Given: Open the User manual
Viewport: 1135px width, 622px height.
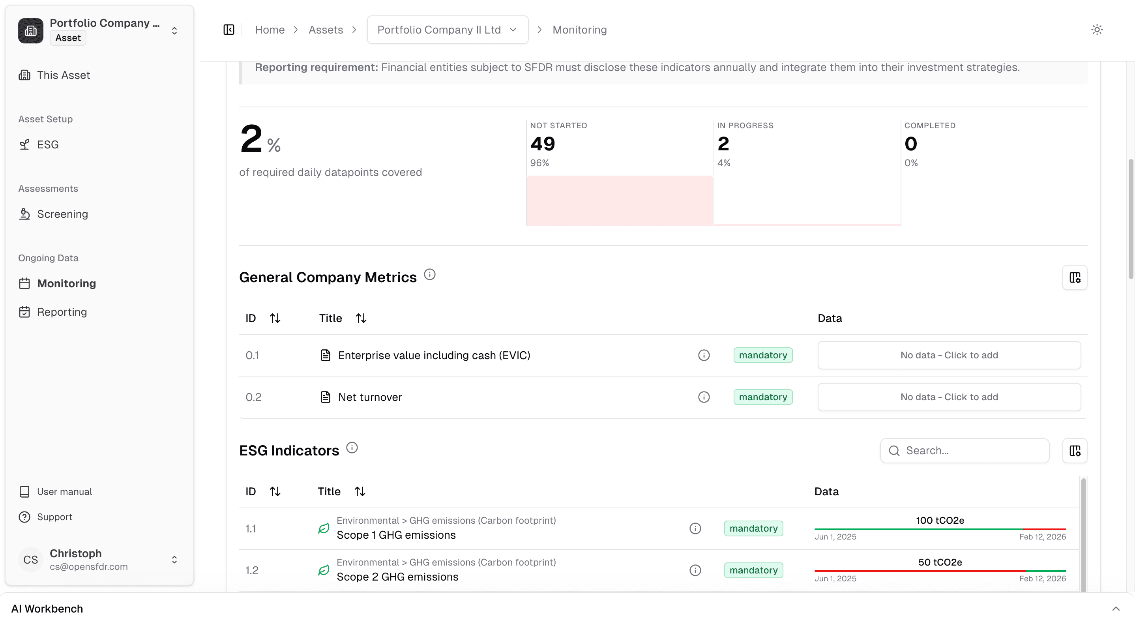Looking at the screenshot, I should [64, 491].
